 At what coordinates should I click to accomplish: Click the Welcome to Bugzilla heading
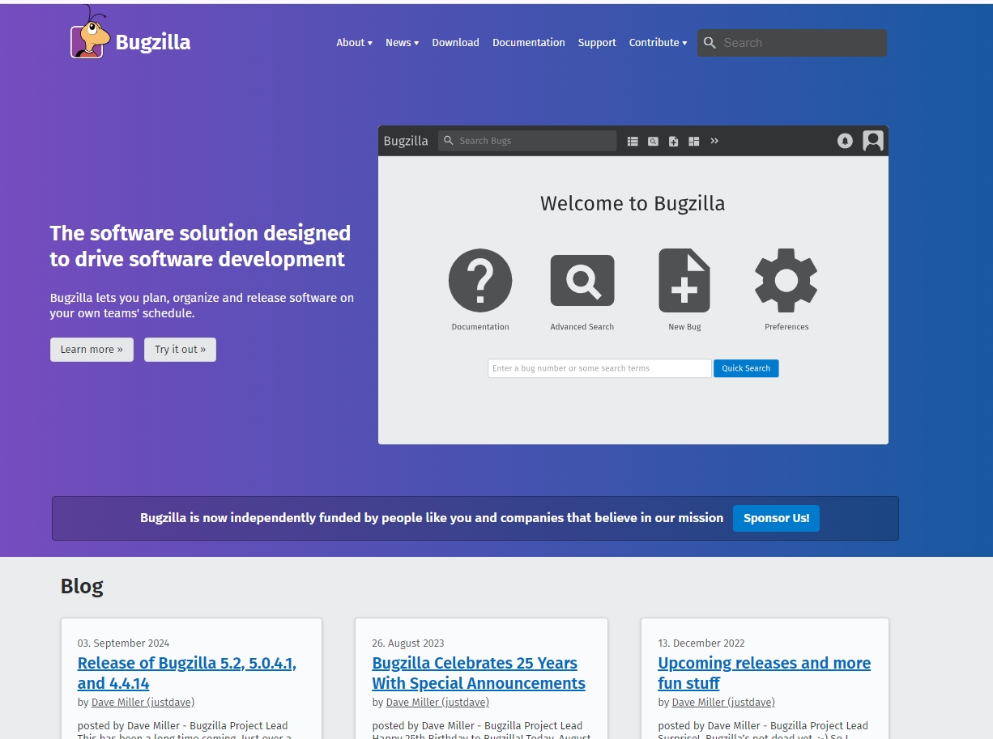coord(633,203)
